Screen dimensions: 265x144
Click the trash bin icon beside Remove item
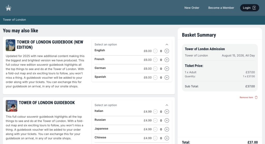(x=256, y=97)
